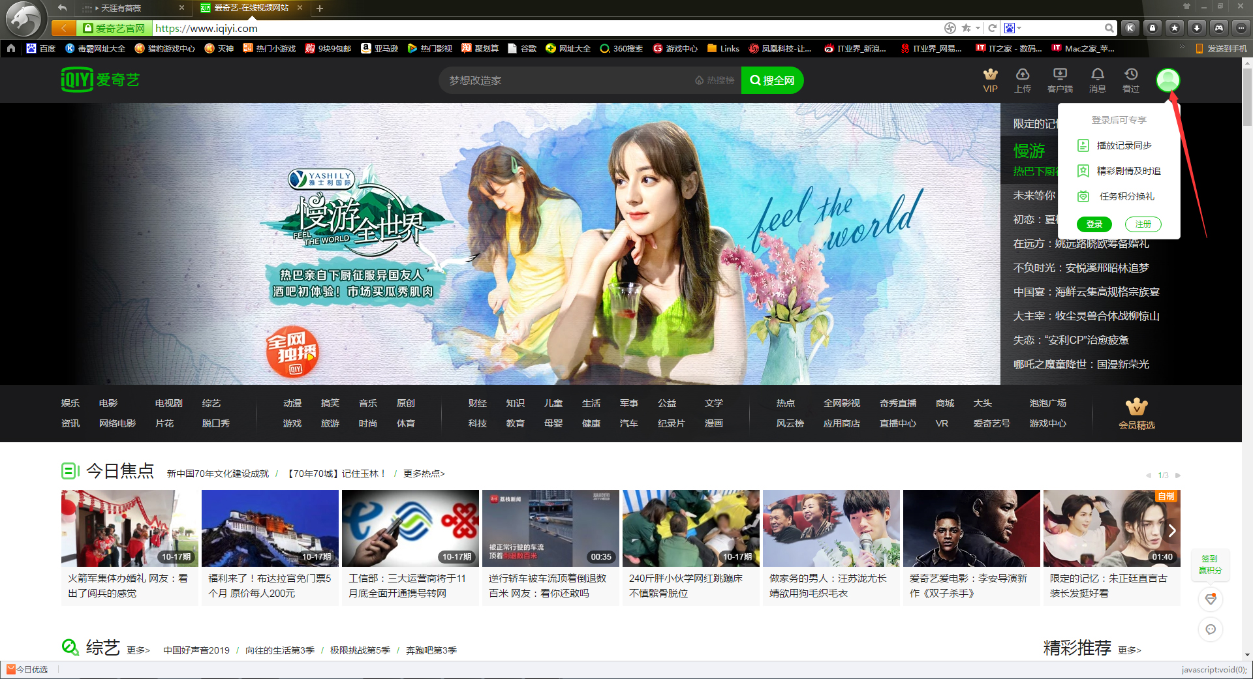
Task: Click the 注册 register button
Action: [x=1143, y=224]
